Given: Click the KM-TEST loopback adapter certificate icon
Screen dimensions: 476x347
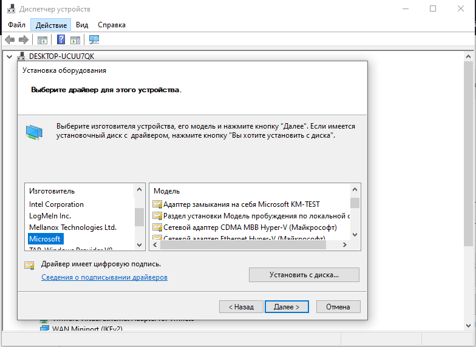Looking at the screenshot, I should [x=157, y=204].
